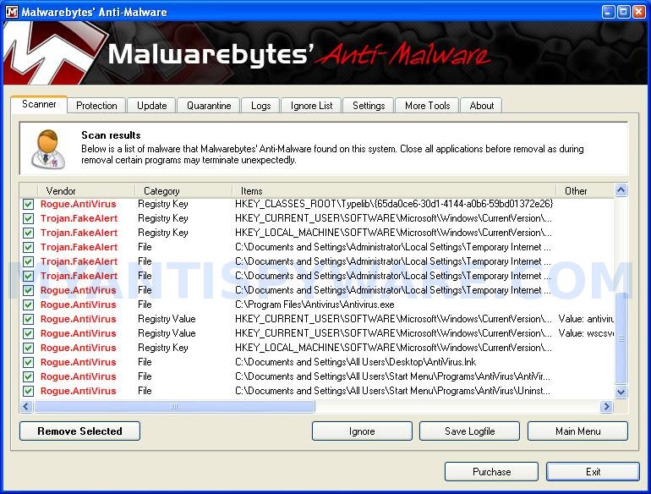Viewport: 651px width, 494px height.
Task: Click the Save Logfile button
Action: tap(469, 431)
